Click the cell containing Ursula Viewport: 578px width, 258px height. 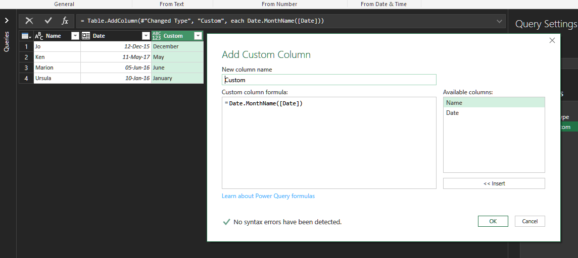(x=57, y=78)
